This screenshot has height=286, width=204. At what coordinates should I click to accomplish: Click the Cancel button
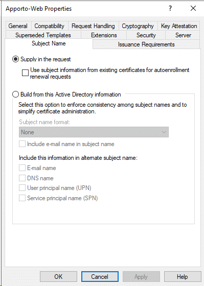point(100,276)
